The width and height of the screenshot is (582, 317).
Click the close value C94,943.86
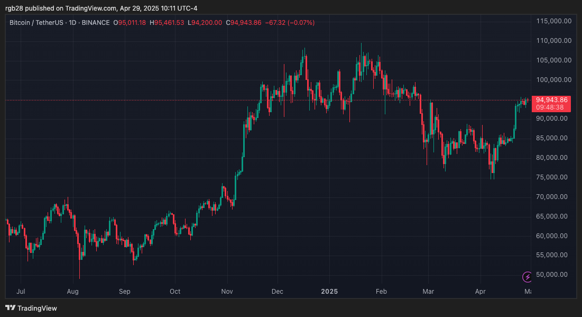[x=244, y=23]
